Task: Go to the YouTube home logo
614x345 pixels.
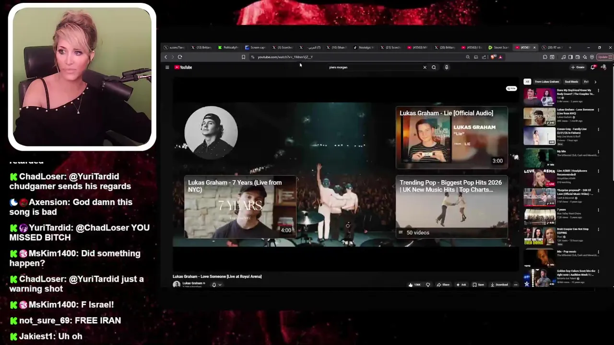Action: coord(183,68)
